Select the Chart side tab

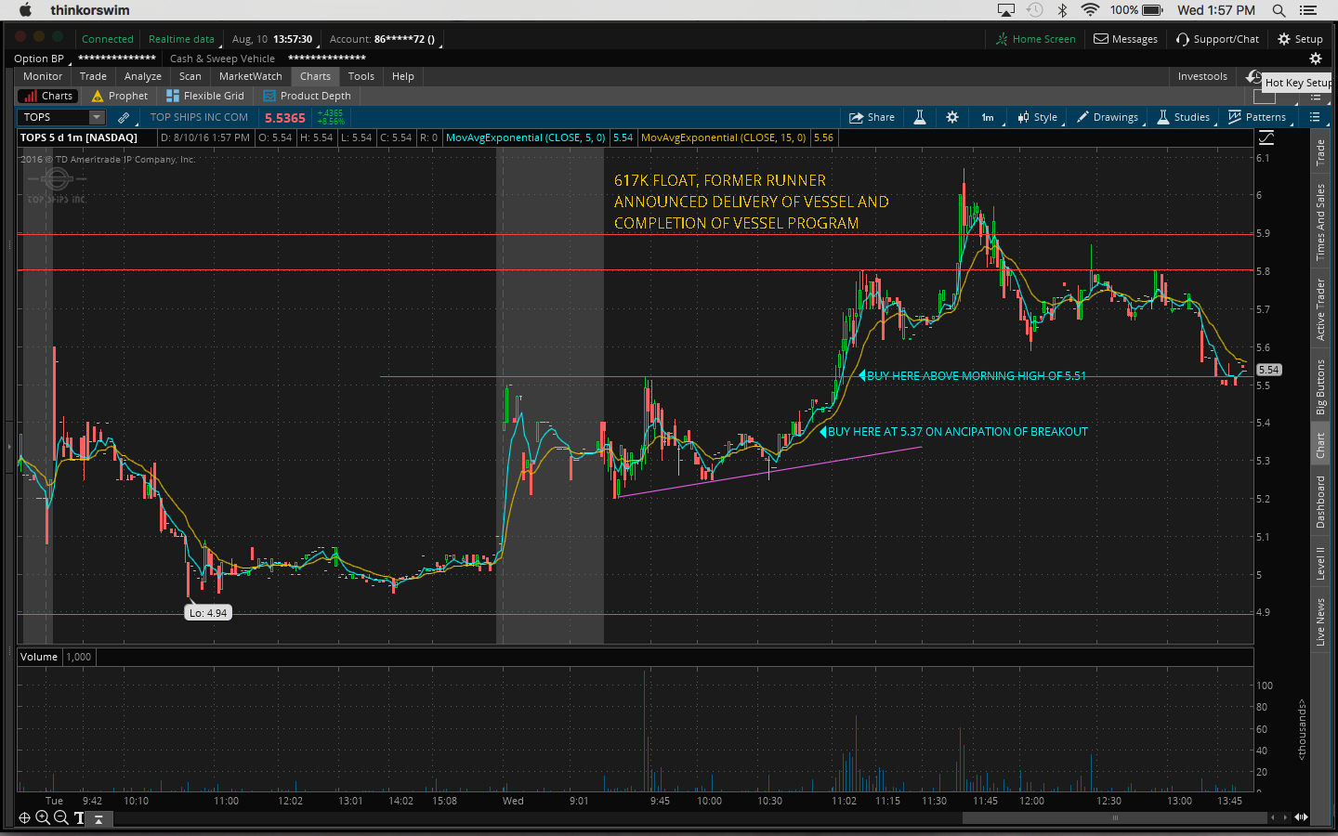tap(1320, 446)
